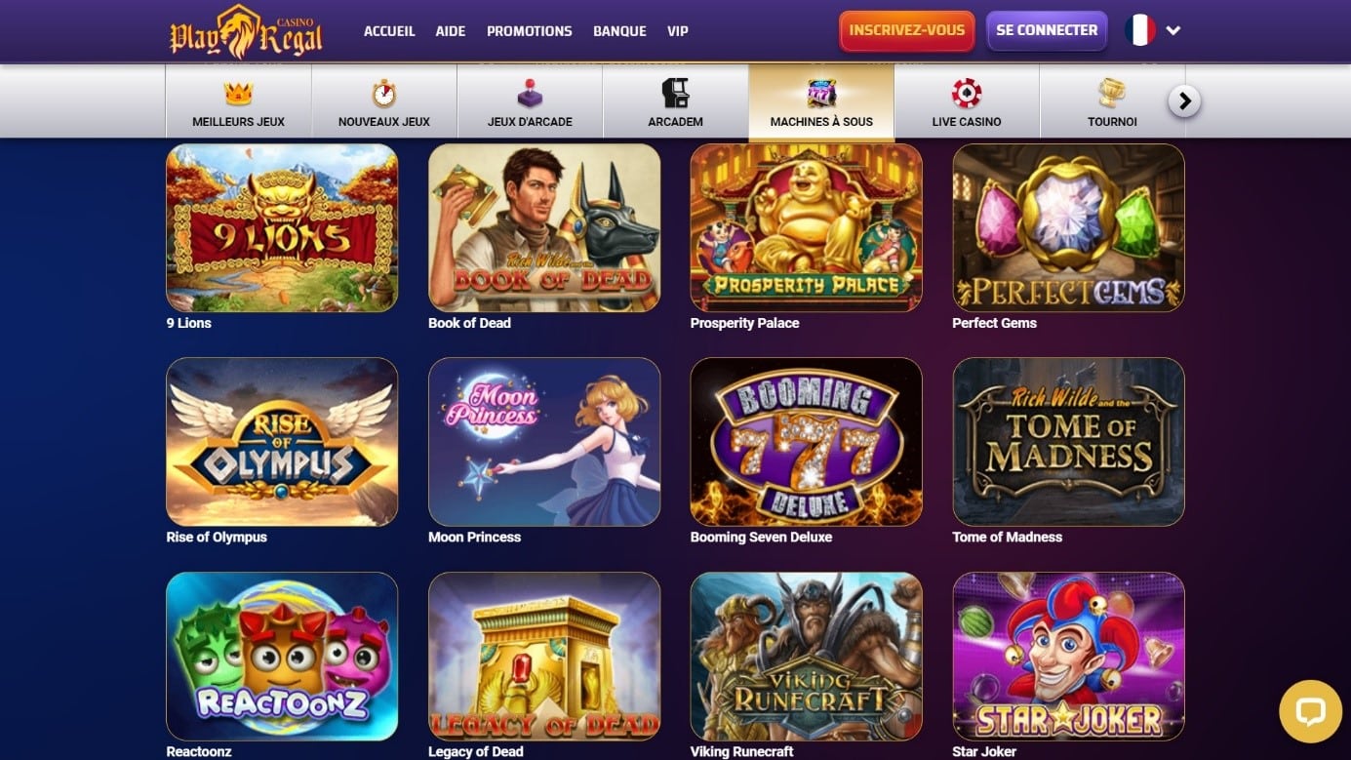Select the Live Casino chip category
Image resolution: width=1351 pixels, height=760 pixels.
[967, 101]
